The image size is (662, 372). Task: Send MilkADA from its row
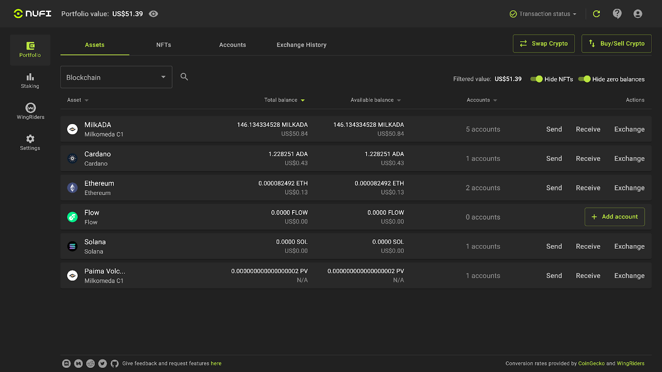(554, 129)
